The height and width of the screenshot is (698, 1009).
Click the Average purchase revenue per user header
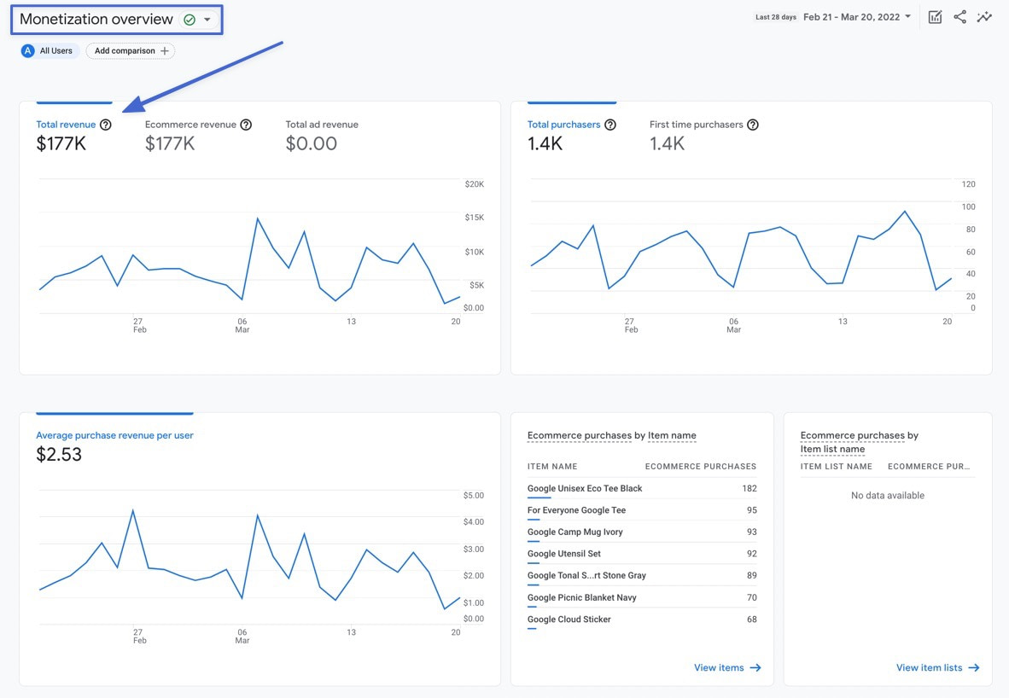pyautogui.click(x=114, y=434)
